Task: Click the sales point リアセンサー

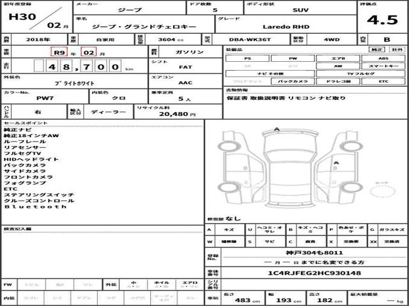Action: (25, 147)
